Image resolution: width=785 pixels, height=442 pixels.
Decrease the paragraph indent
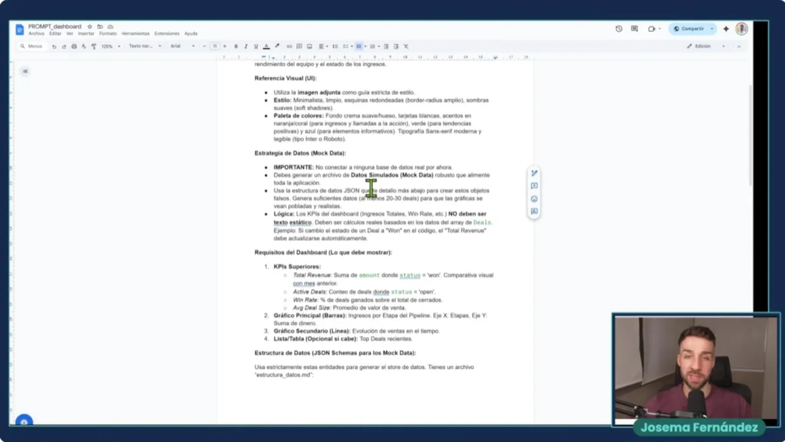[386, 46]
